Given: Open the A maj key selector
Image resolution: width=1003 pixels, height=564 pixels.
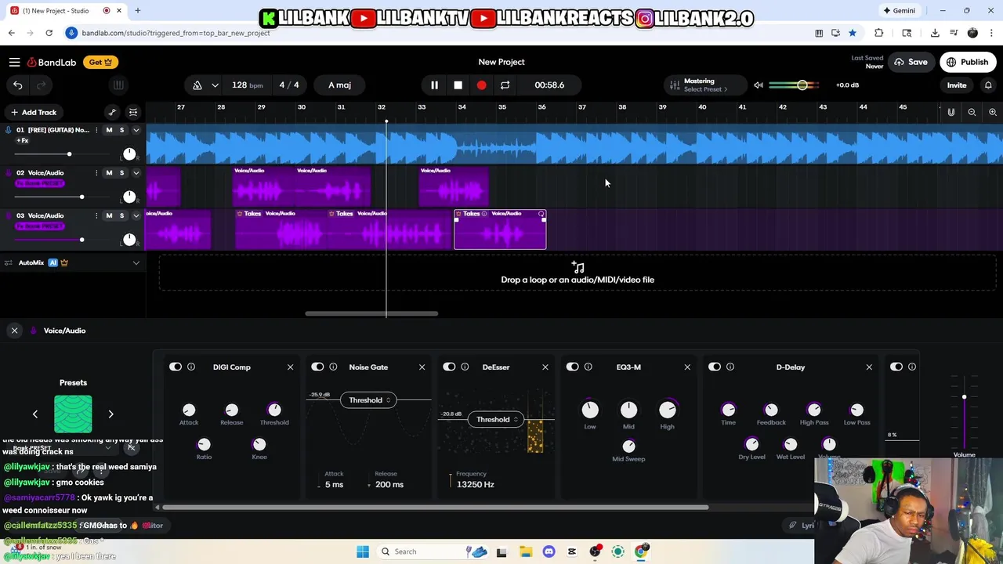Looking at the screenshot, I should click(339, 85).
